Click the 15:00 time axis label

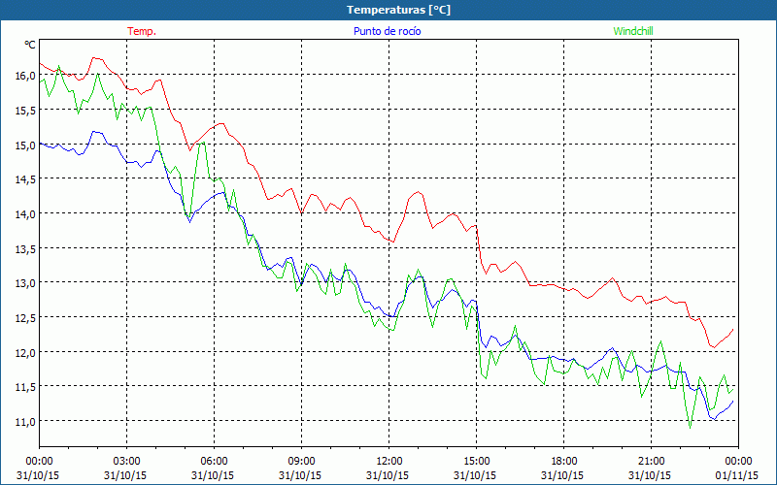477,462
